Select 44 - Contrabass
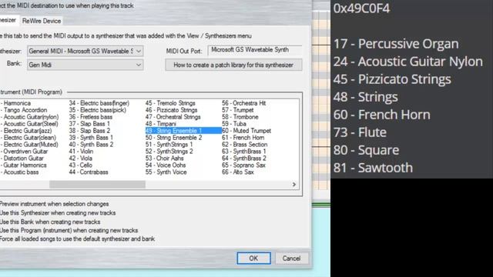 click(89, 172)
